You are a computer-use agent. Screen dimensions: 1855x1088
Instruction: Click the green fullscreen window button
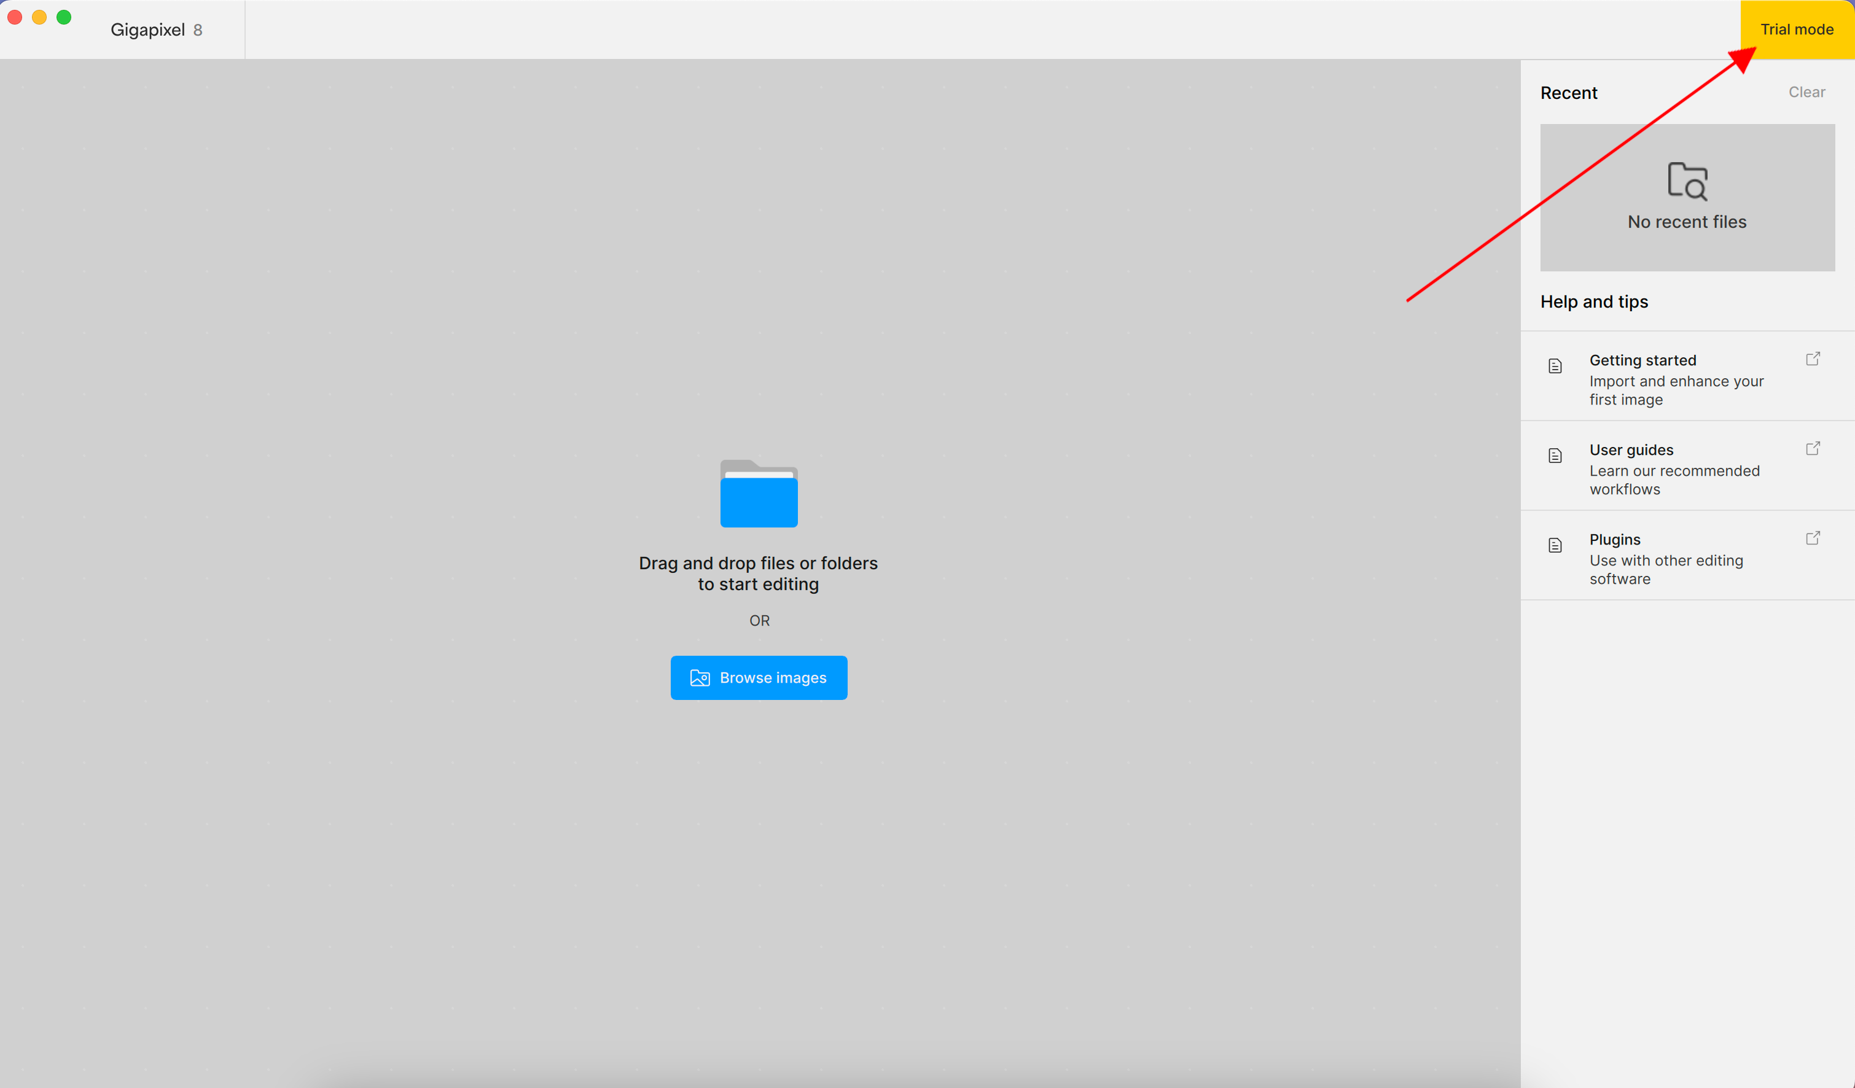click(x=64, y=17)
